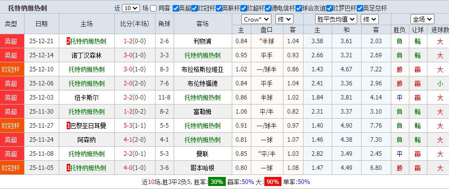The image size is (449, 189).
Task: Click home team 巴黎圣日耳曼
Action: (x=88, y=126)
